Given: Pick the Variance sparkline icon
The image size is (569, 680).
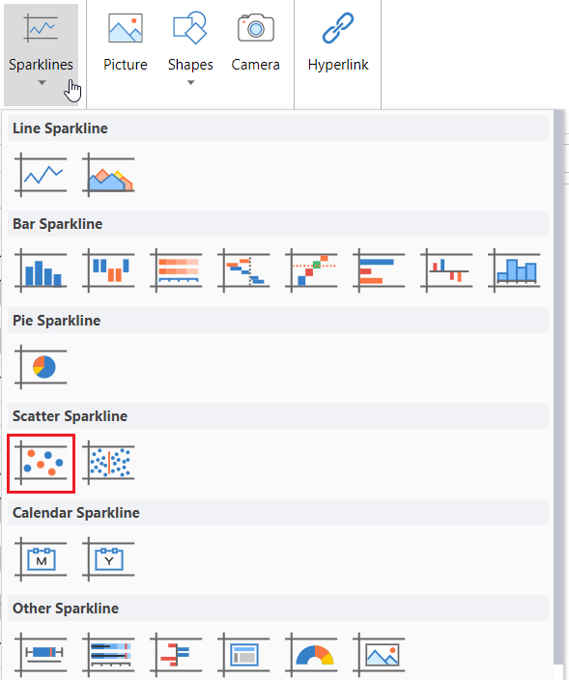Looking at the screenshot, I should (446, 270).
